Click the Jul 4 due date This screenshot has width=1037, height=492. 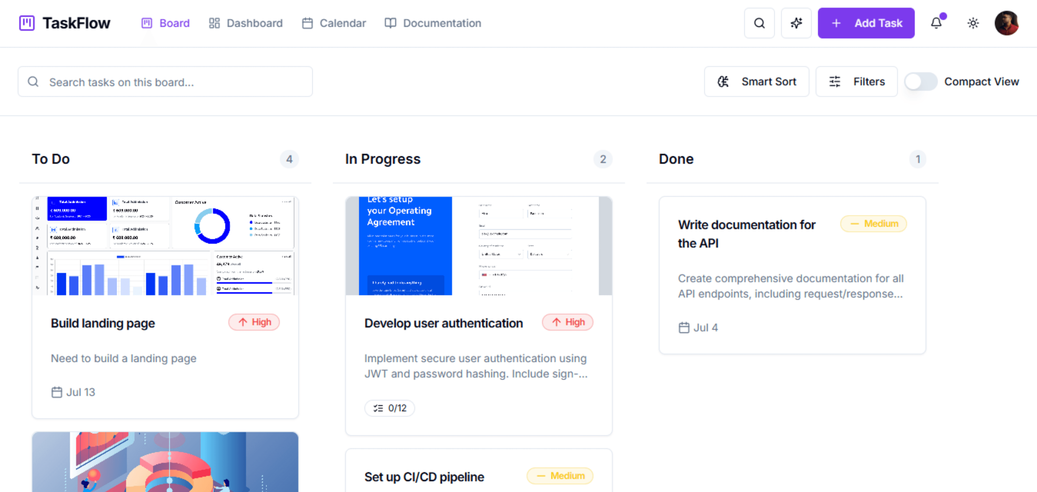click(698, 328)
